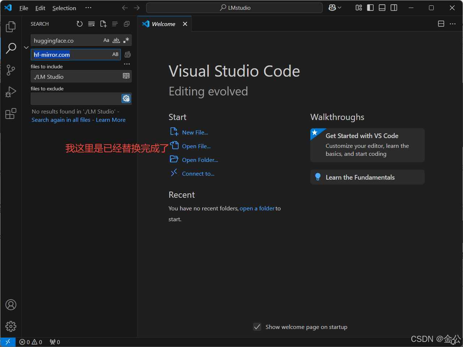This screenshot has width=463, height=347.
Task: Toggle Use Regular Expression option
Action: [x=126, y=40]
